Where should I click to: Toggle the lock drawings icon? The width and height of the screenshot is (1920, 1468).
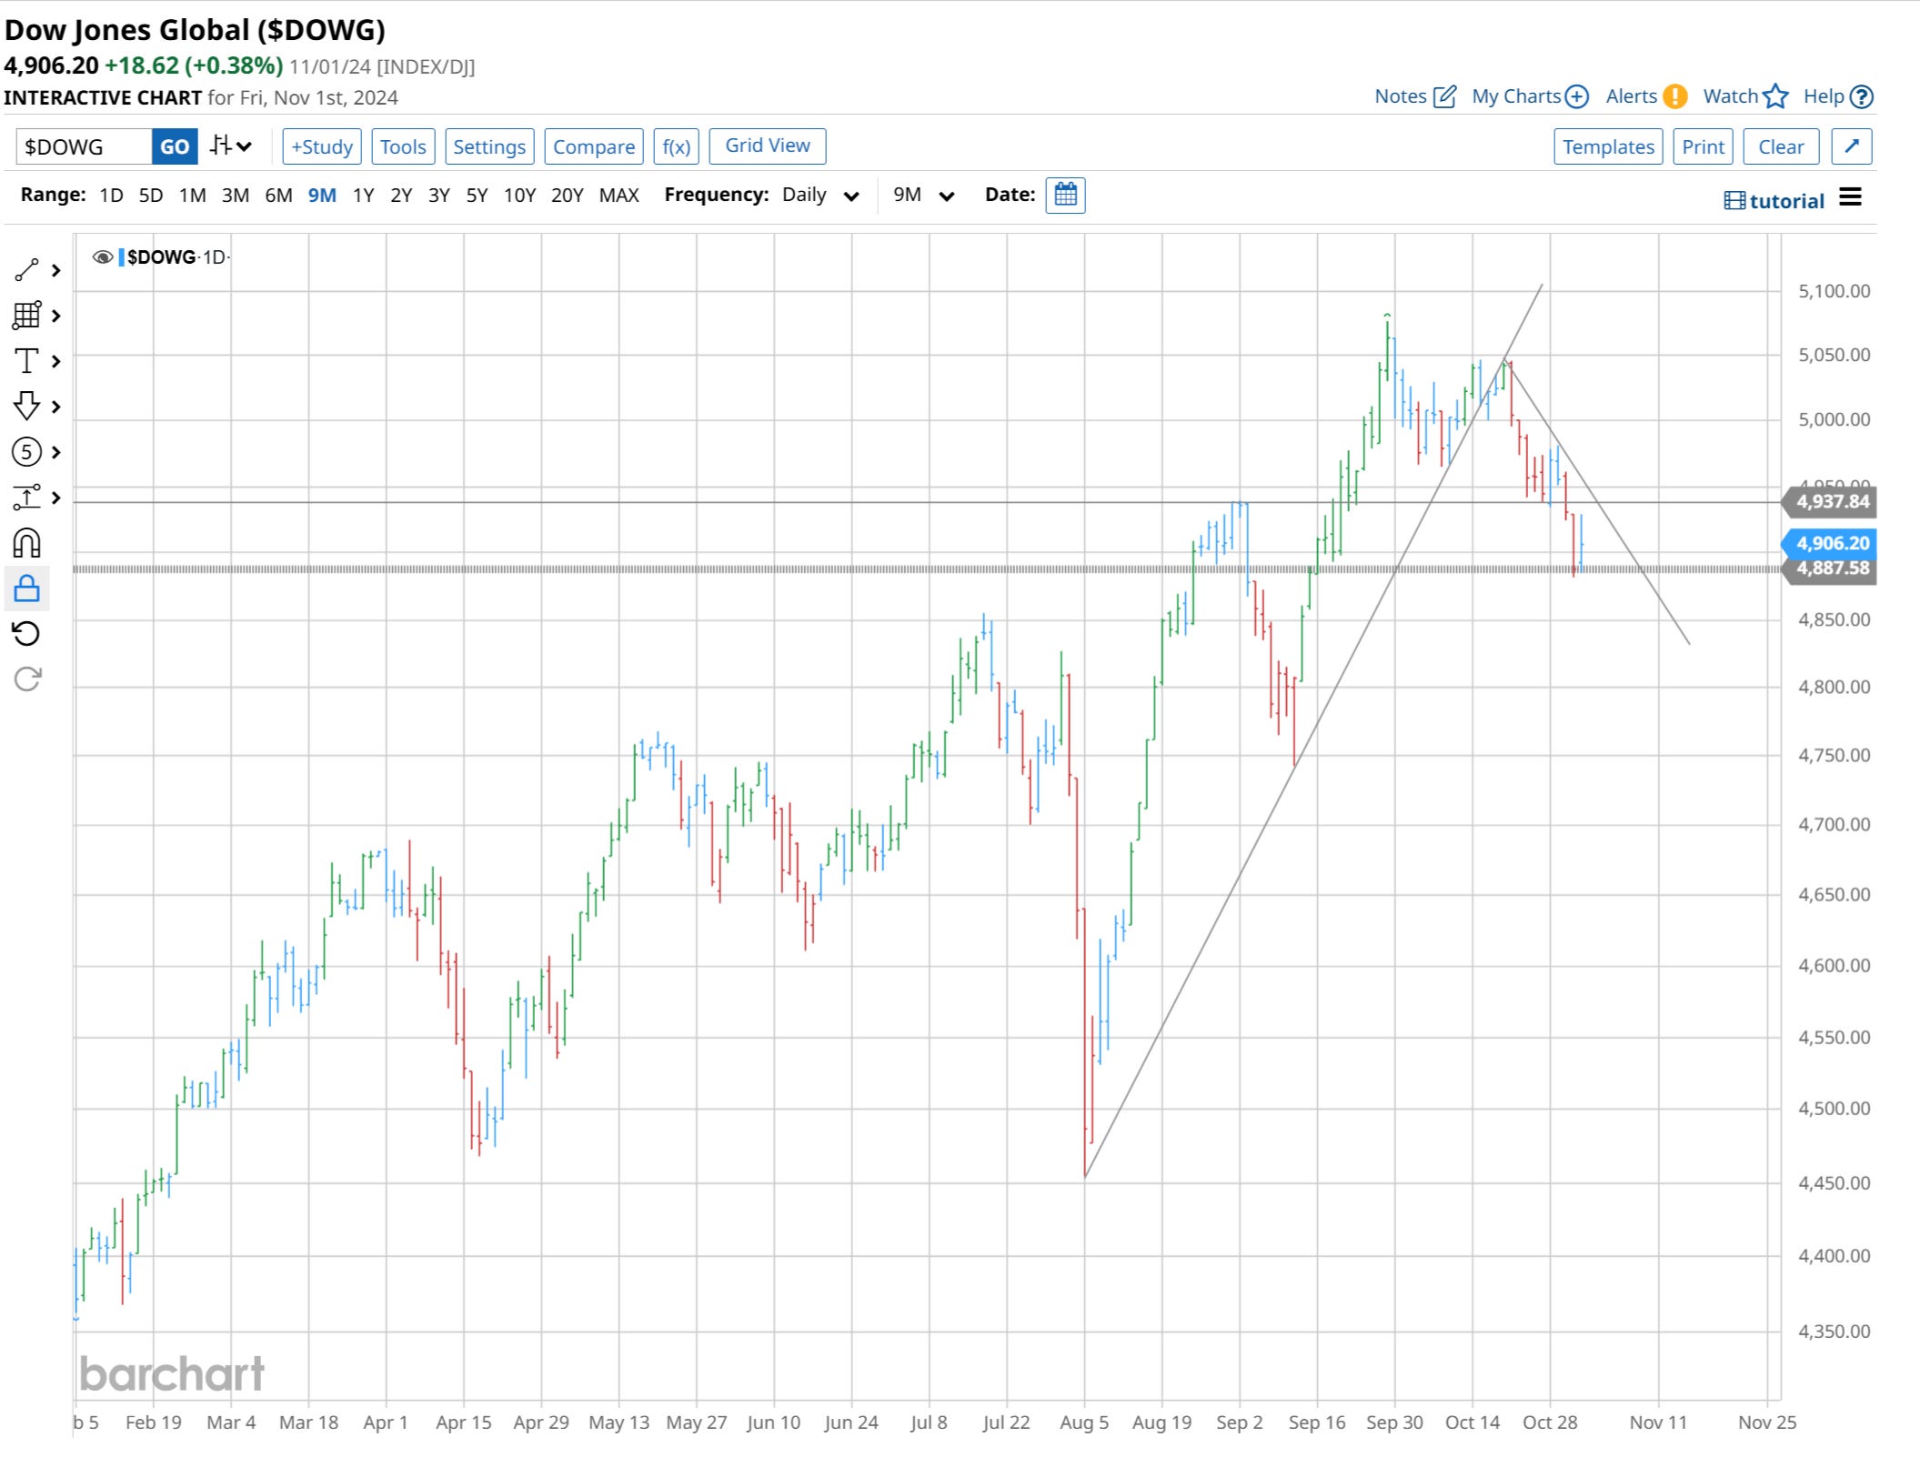click(x=26, y=588)
